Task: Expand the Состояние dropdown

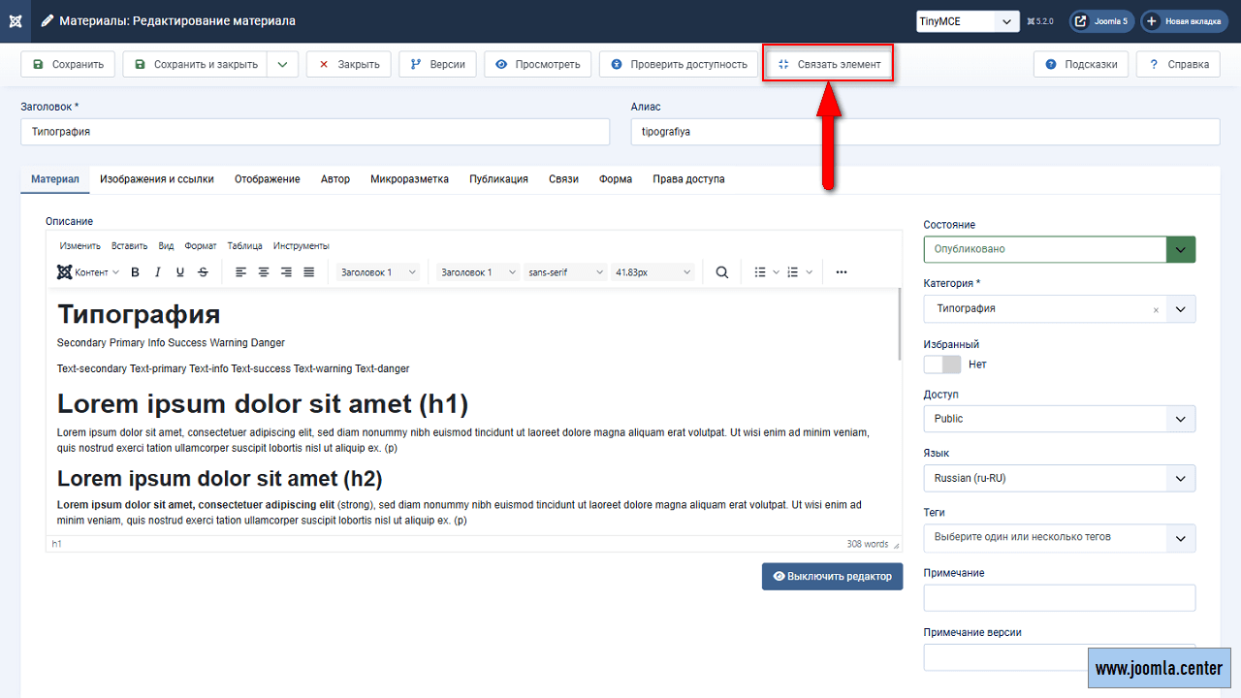Action: point(1180,249)
